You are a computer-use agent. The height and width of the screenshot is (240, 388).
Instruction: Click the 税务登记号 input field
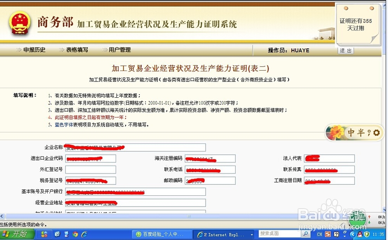pos(90,181)
